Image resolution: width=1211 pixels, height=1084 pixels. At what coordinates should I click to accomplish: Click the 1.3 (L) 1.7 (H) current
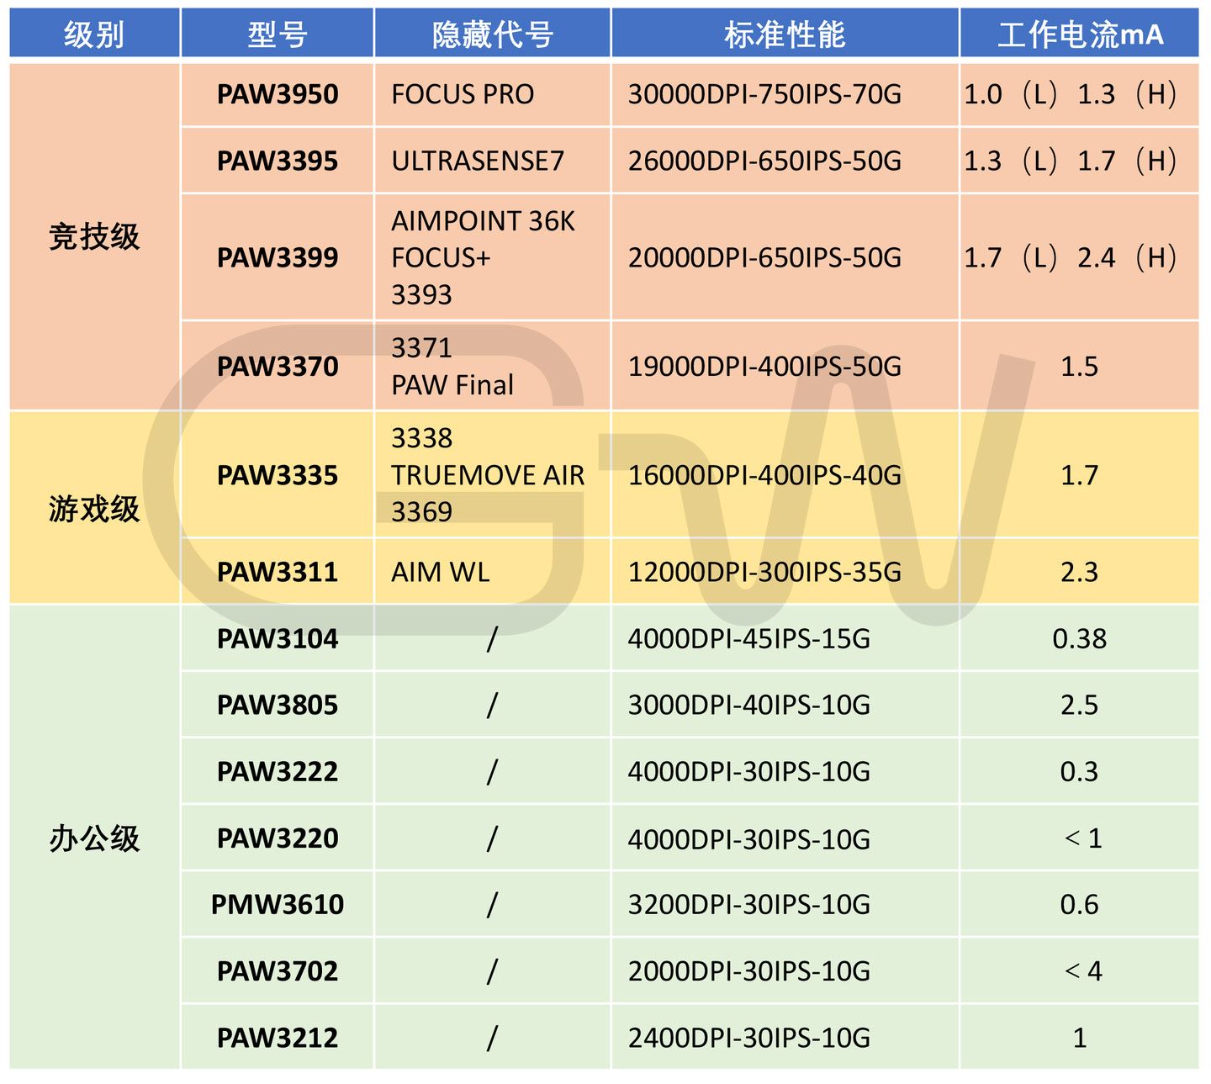tap(1071, 161)
